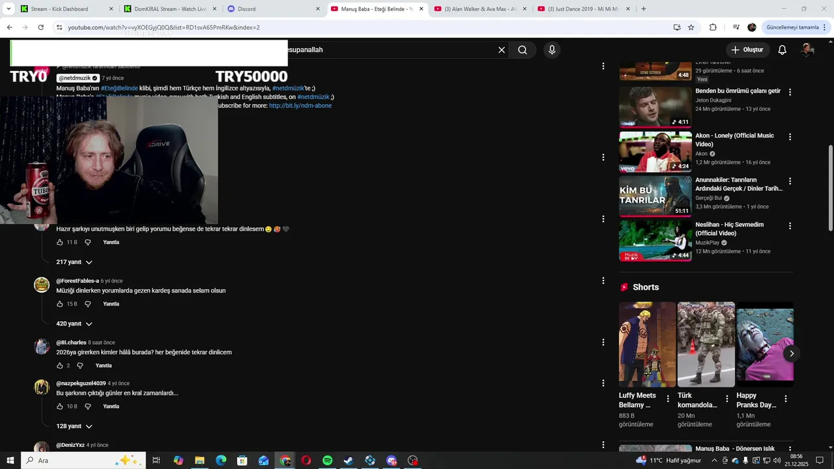Switch to Alan Walker & Ava Max tab

[479, 9]
